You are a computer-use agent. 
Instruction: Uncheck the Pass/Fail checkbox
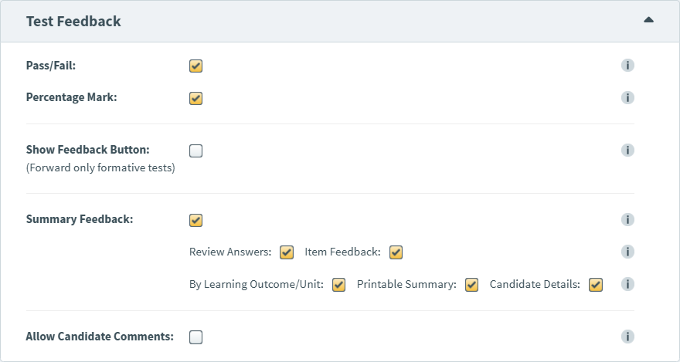click(x=195, y=66)
